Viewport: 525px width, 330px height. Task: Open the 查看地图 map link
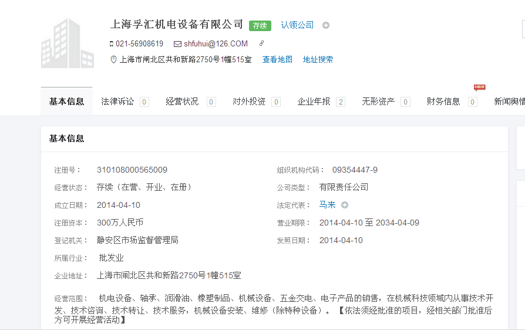pyautogui.click(x=277, y=59)
